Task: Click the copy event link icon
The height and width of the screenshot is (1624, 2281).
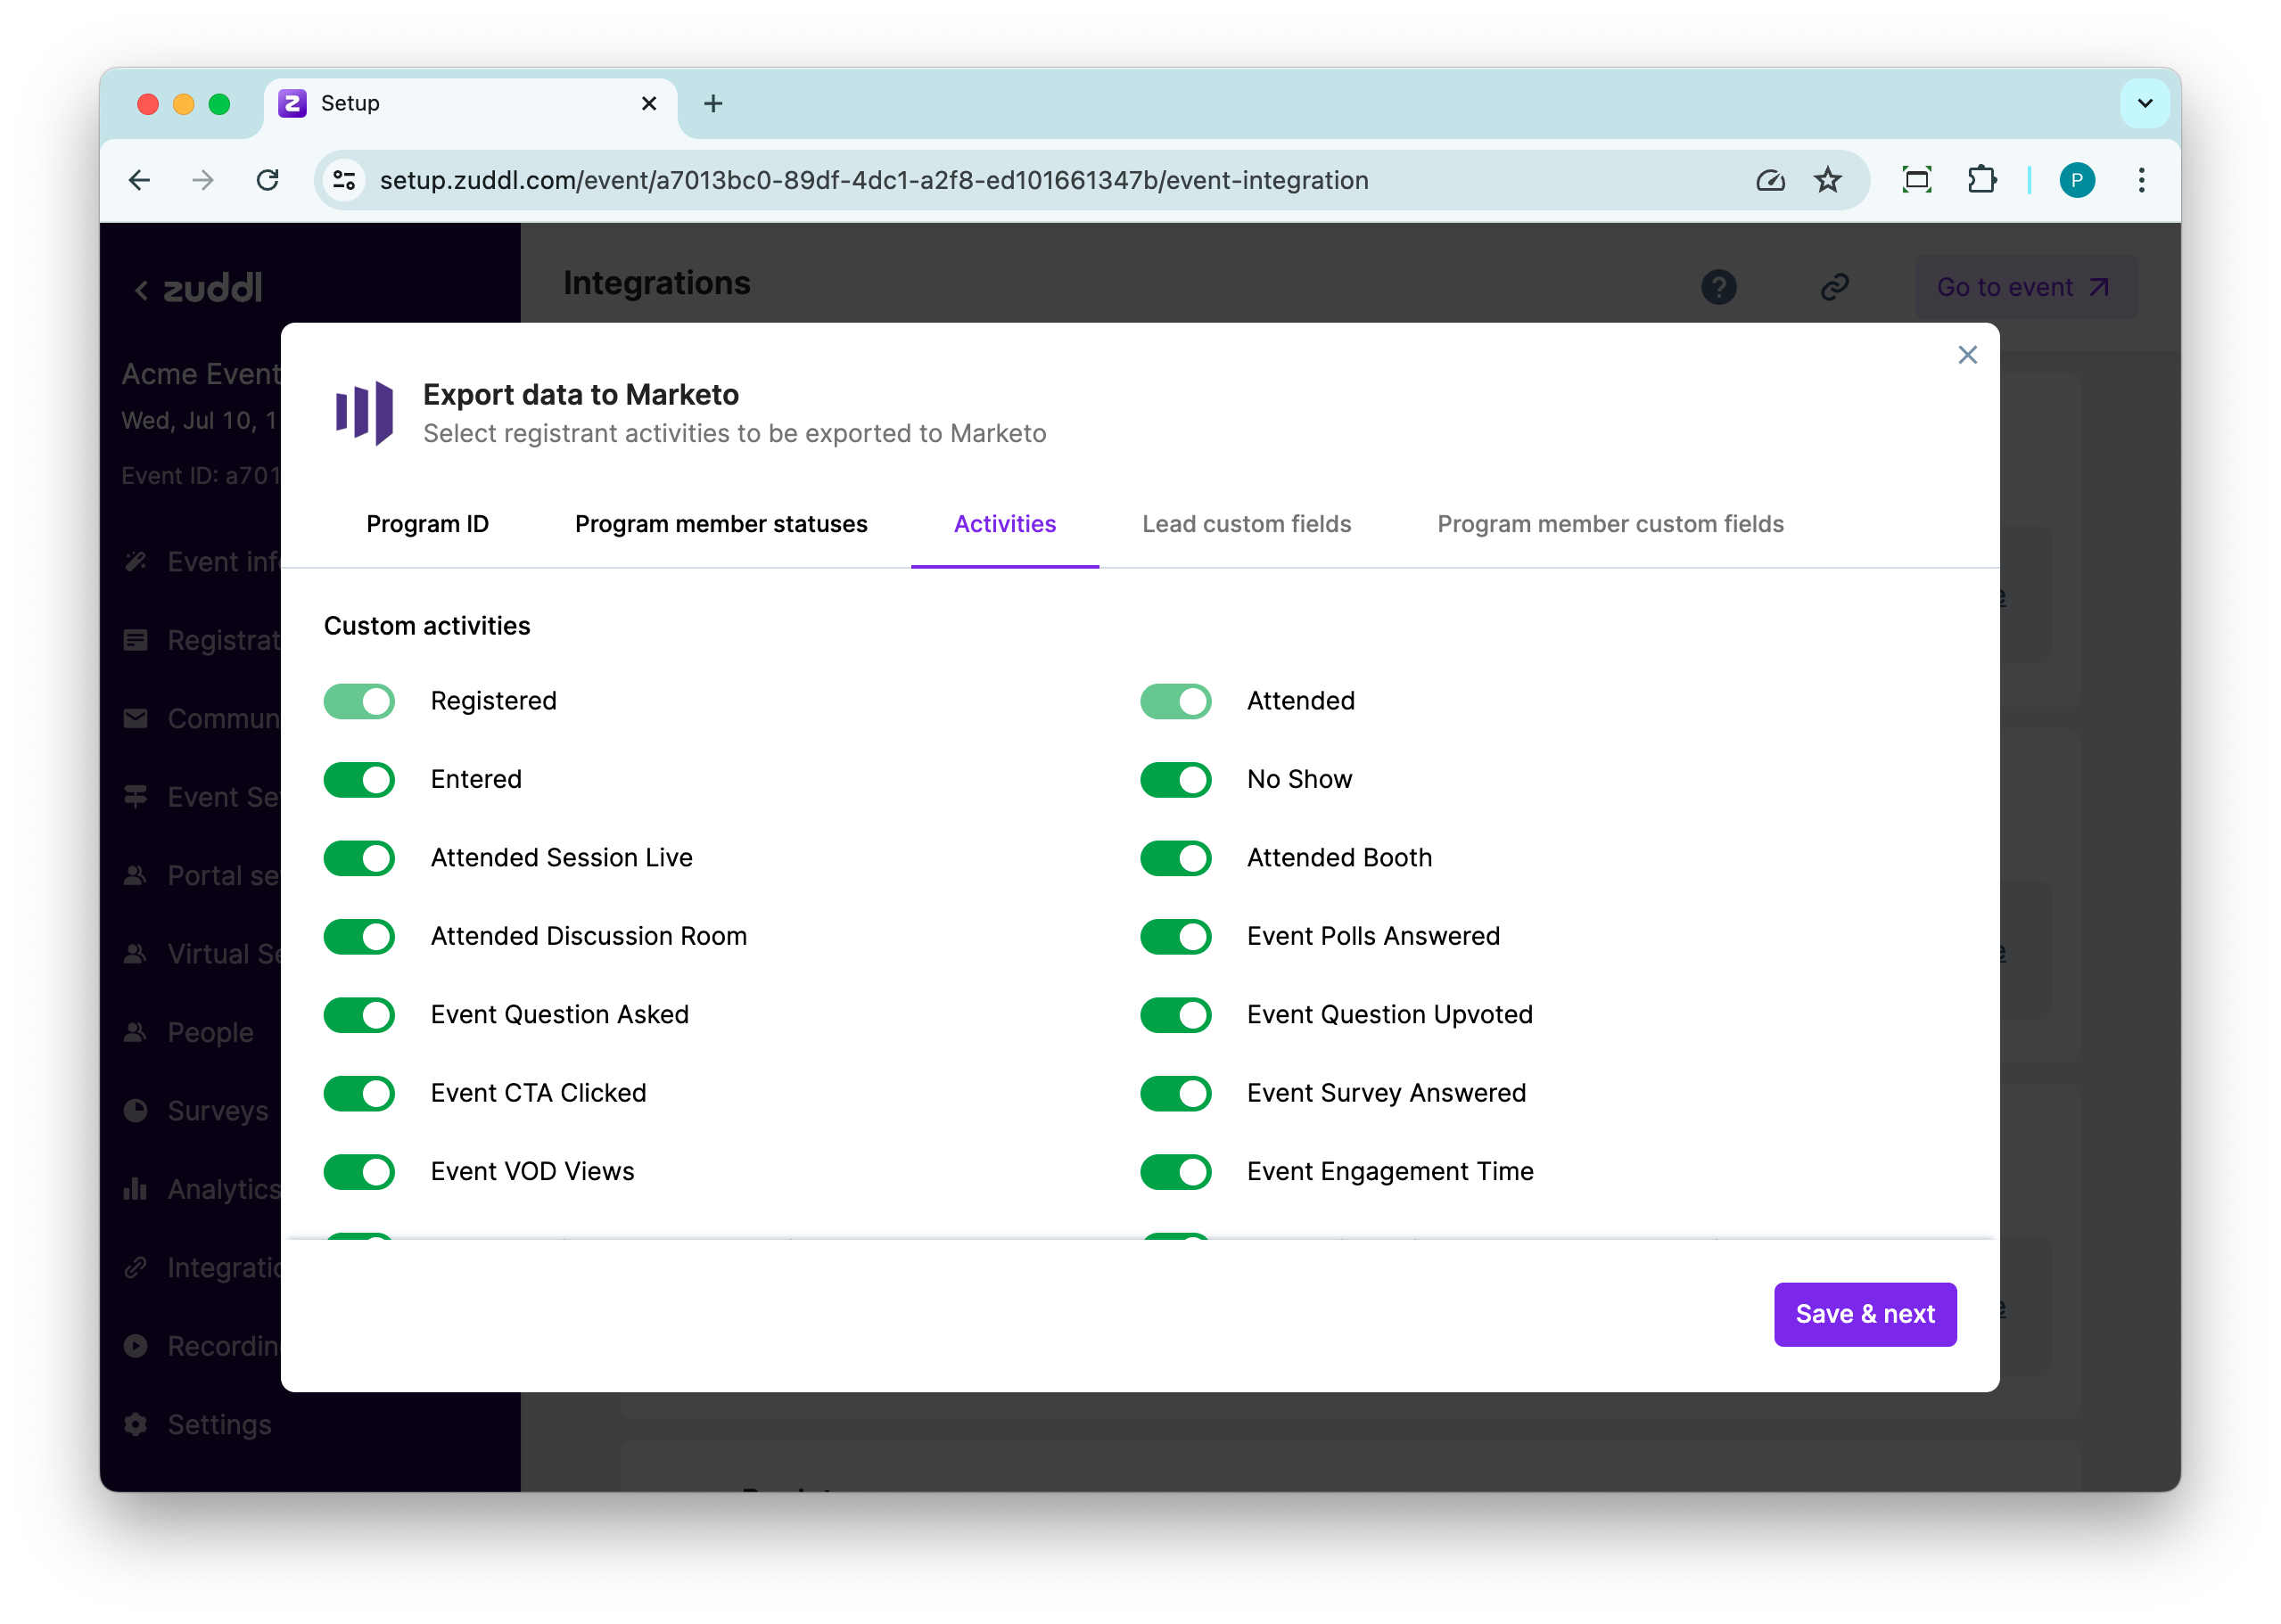Action: pos(1833,287)
